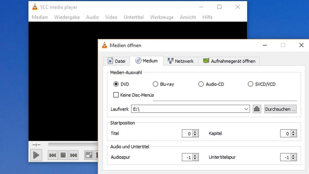Screen dimensions: 309x174
Task: Toggle fullscreen icon in VLC controls
Action: tap(89, 155)
